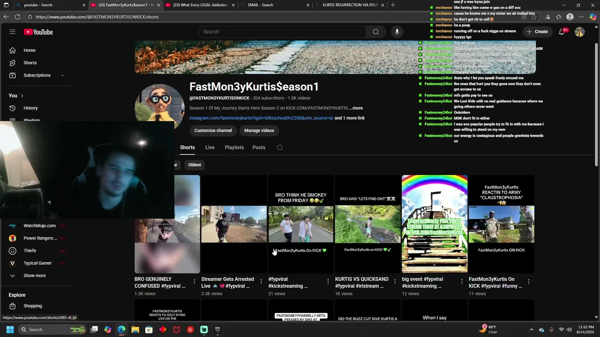Image resolution: width=600 pixels, height=337 pixels.
Task: Reload the page with refresh icon
Action: pos(17,17)
